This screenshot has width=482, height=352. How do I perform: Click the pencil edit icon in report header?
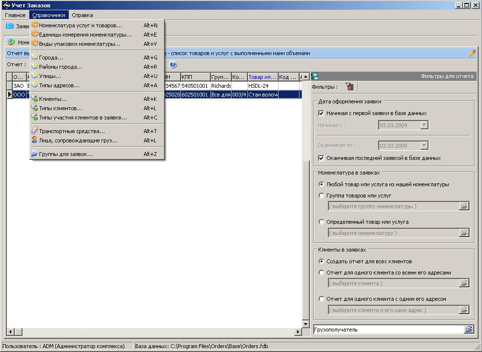tap(472, 53)
